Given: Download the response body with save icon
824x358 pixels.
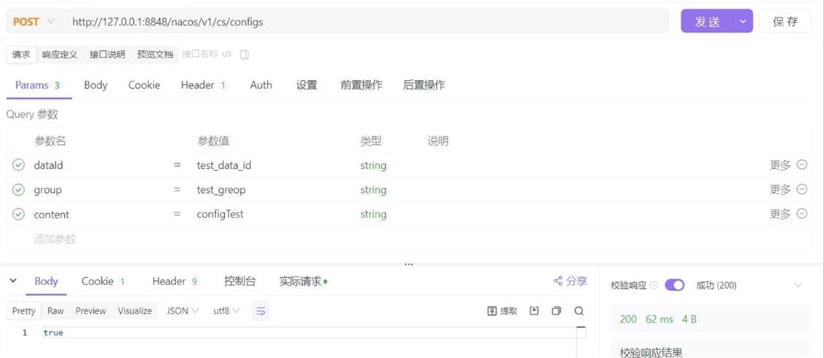Looking at the screenshot, I should 534,311.
